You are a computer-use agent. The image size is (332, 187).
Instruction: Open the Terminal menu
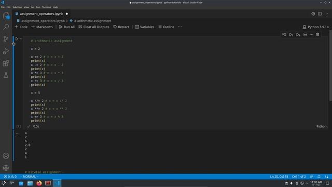tap(47, 7)
